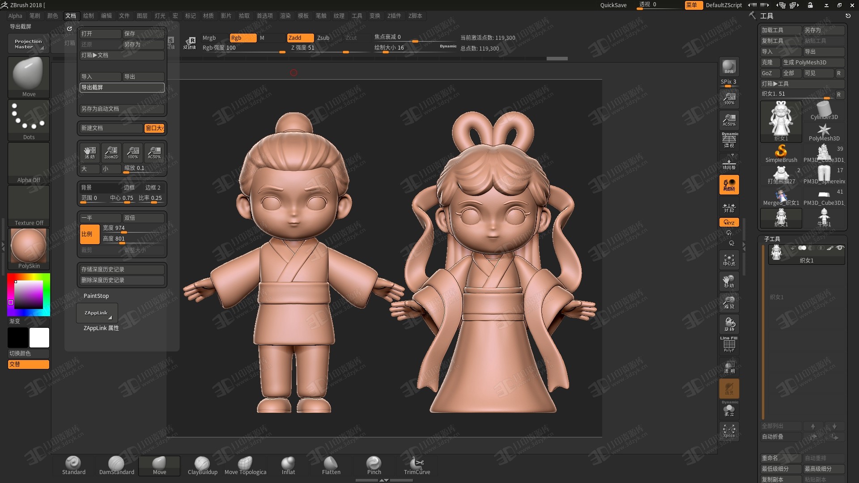Toggle the Zadd mode button
Image resolution: width=859 pixels, height=483 pixels.
pyautogui.click(x=300, y=38)
